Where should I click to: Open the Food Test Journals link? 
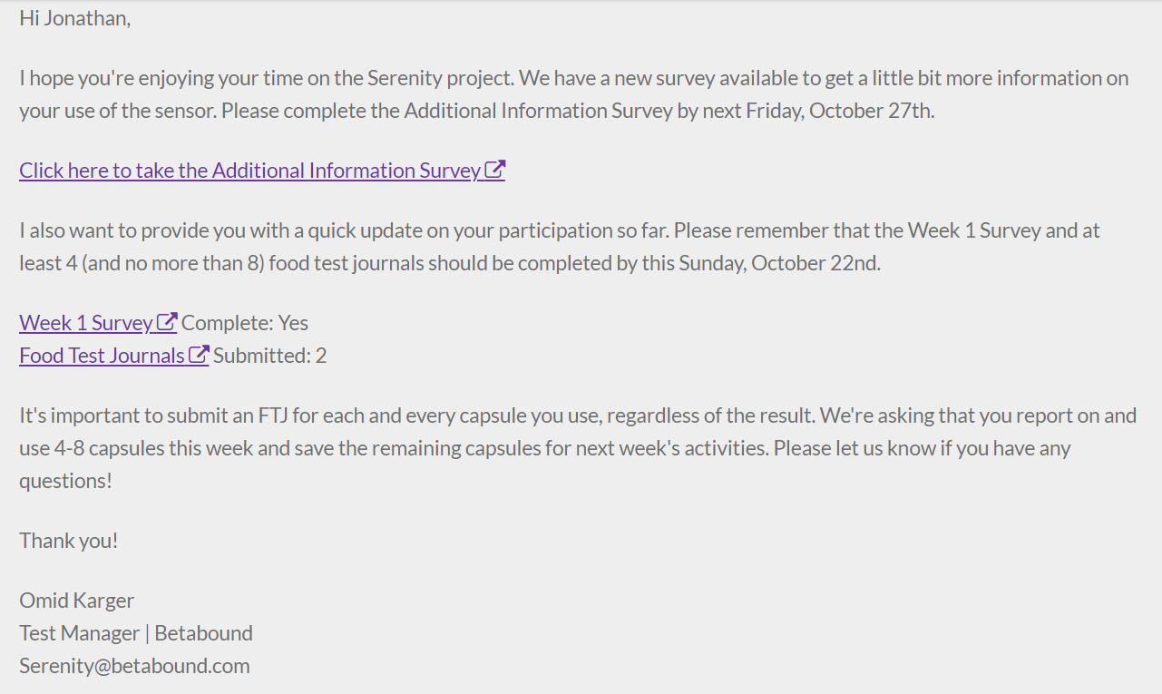pos(102,356)
